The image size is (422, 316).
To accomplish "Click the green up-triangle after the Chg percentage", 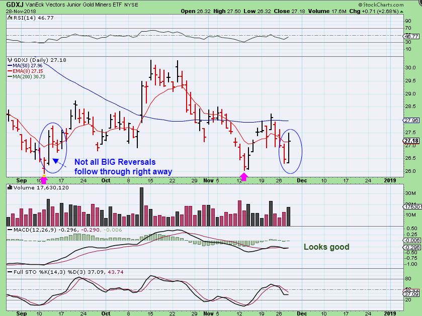I will click(x=402, y=12).
